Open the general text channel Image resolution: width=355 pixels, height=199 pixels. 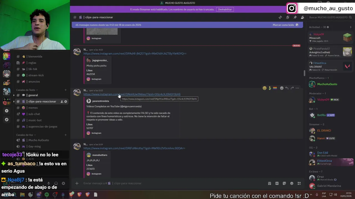click(x=33, y=95)
